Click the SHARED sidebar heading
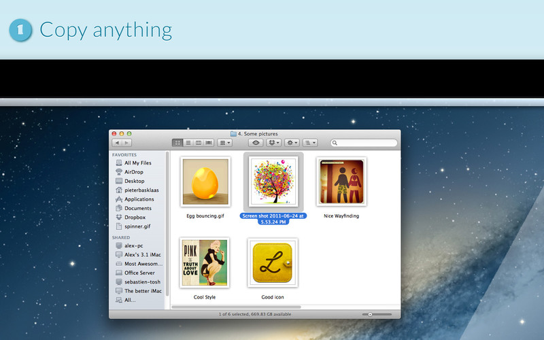 (x=121, y=237)
